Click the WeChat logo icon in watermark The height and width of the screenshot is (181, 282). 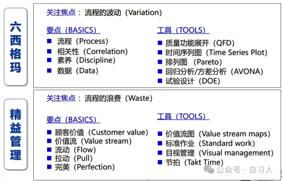click(x=209, y=170)
